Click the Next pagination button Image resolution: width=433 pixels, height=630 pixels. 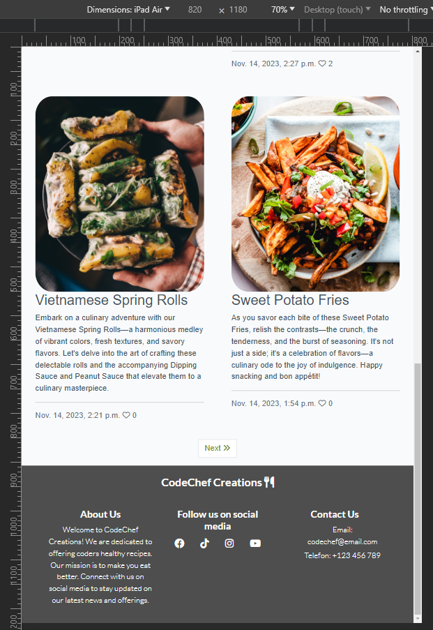tap(218, 448)
